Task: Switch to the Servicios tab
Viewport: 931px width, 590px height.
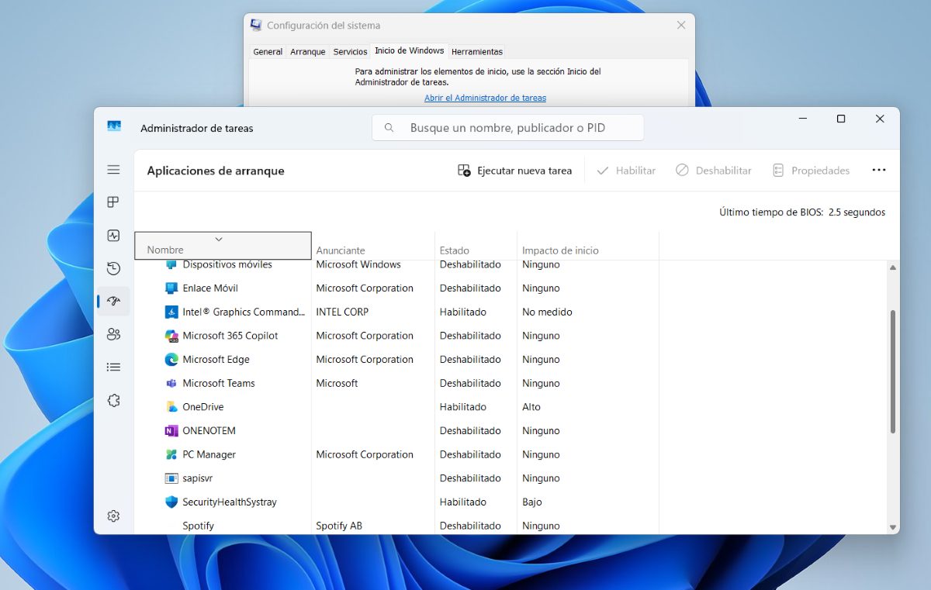Action: [x=350, y=52]
